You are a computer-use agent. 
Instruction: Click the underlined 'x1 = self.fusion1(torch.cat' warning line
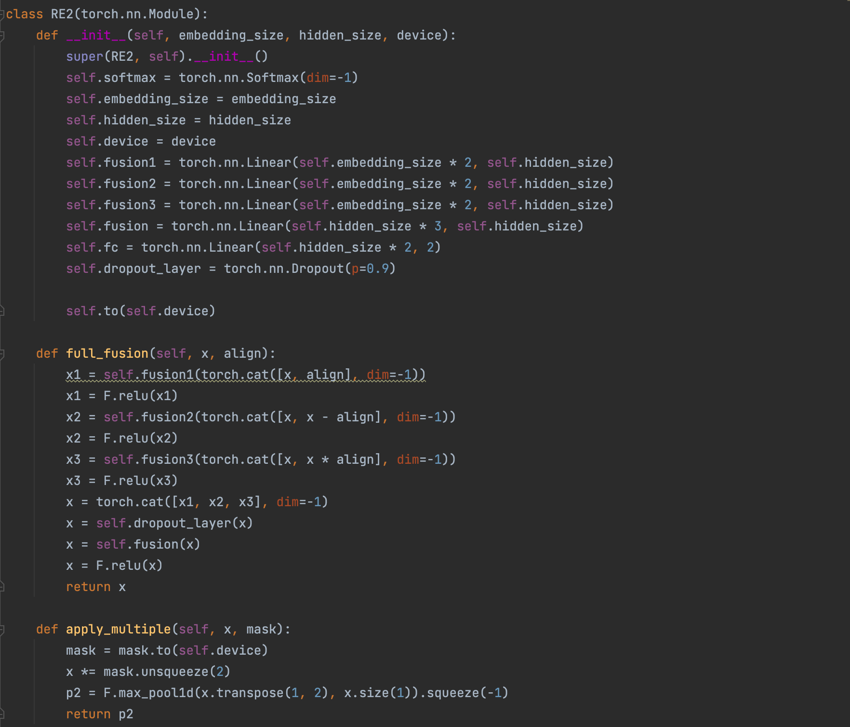(x=246, y=375)
